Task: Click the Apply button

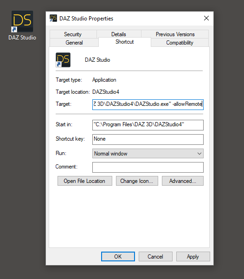Action: 193,257
